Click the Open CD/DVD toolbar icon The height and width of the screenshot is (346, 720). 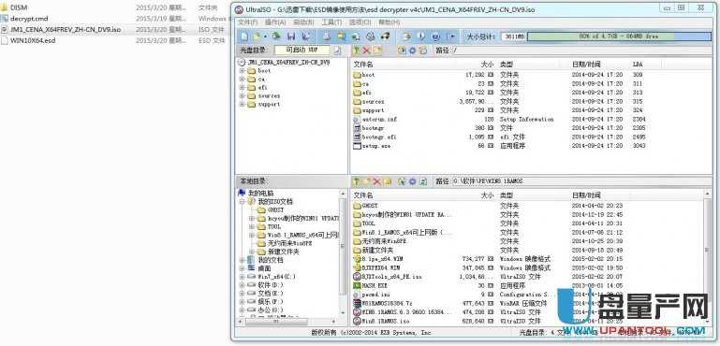[x=276, y=36]
